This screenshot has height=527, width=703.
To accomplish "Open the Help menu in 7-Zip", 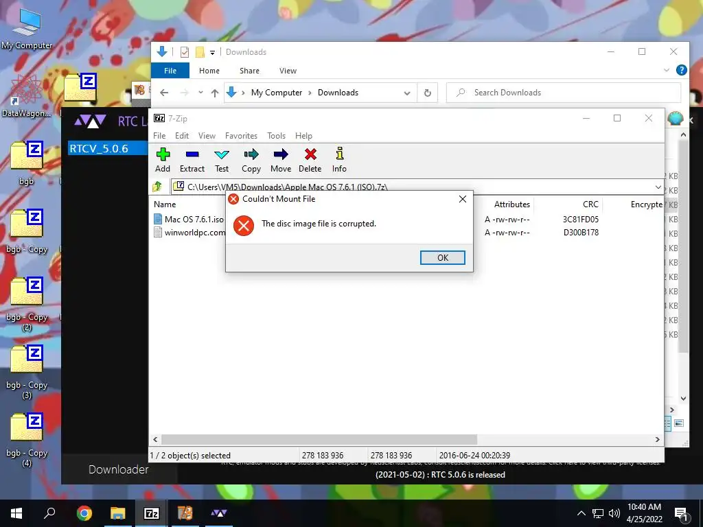I will tap(303, 136).
